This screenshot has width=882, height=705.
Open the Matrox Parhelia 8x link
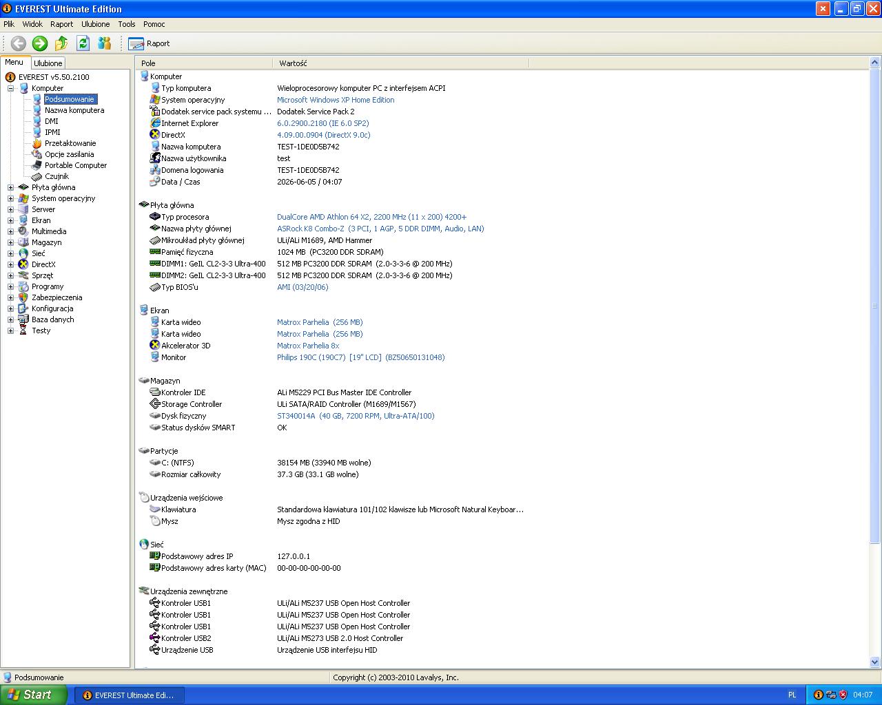click(308, 346)
